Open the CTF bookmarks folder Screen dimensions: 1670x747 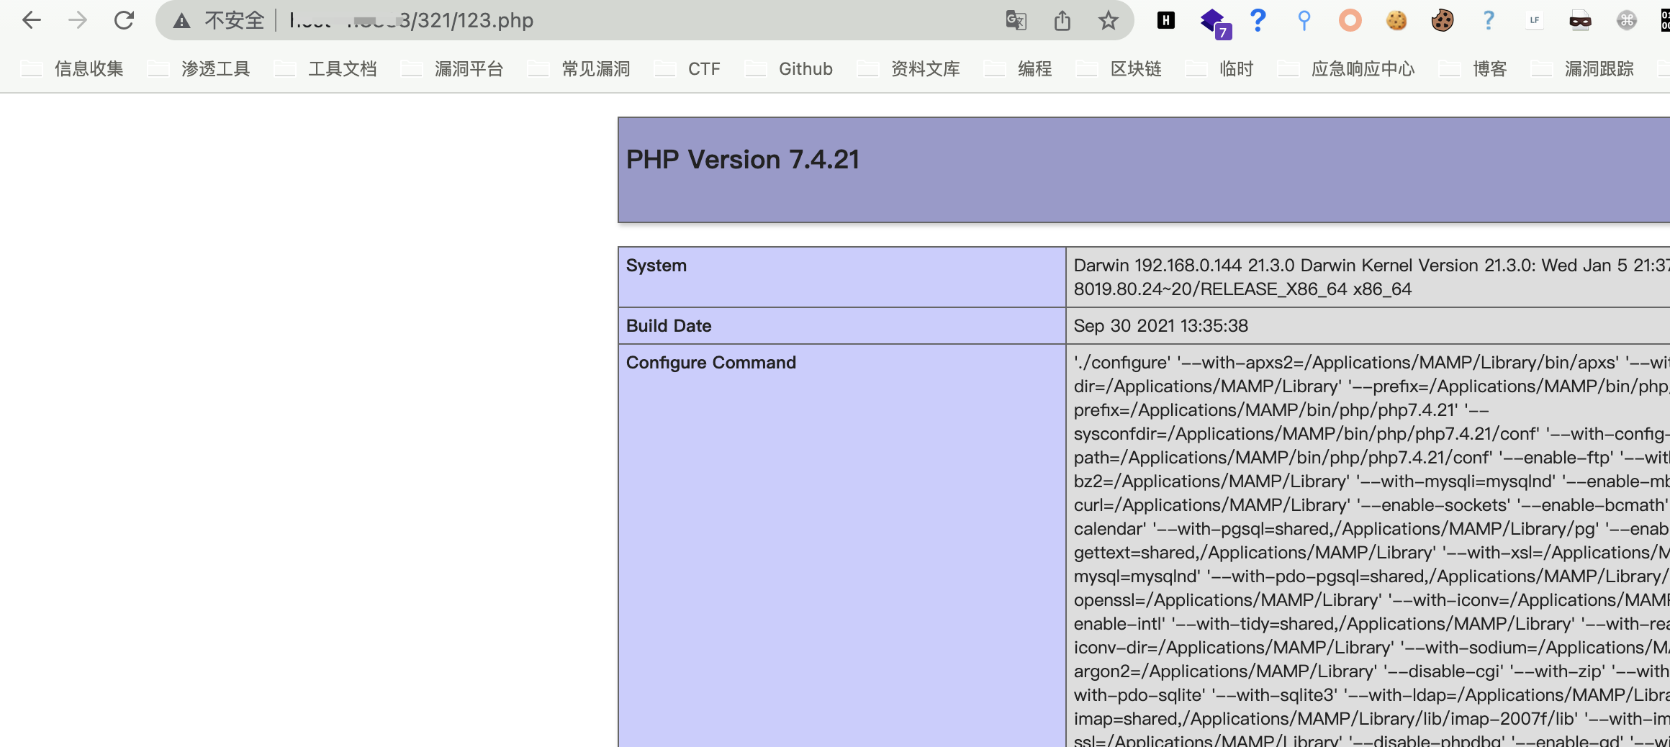pyautogui.click(x=687, y=68)
